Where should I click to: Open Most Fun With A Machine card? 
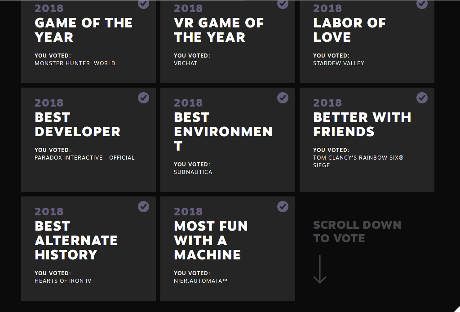[228, 249]
